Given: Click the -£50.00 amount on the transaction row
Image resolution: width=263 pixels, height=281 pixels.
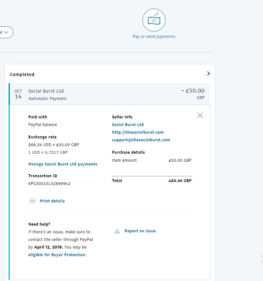Looking at the screenshot, I should [x=193, y=91].
